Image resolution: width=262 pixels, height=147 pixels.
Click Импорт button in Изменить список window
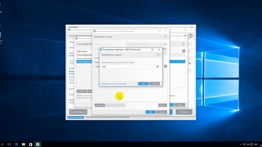(x=163, y=105)
